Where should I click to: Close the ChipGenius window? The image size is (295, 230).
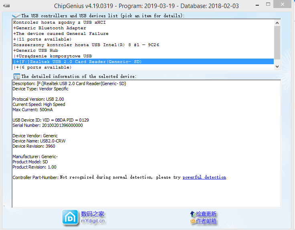[x=283, y=4]
